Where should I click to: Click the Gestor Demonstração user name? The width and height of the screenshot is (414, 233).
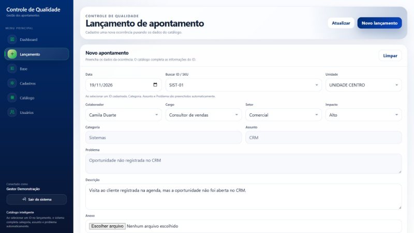[23, 189]
